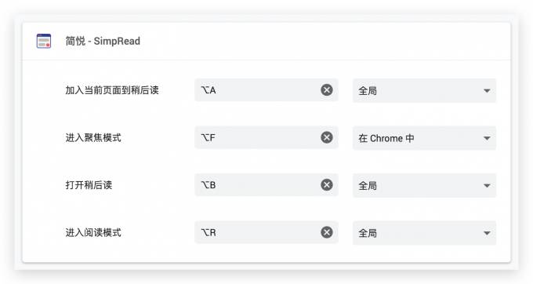Open the 全局 dropdown for 进入阅读模式
Screen dimensions: 533x284
(424, 233)
